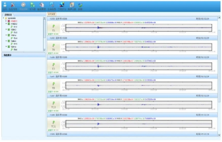This screenshot has width=222, height=142.
Task: Click the waveform list scroll-down arrow
Action: [219, 135]
